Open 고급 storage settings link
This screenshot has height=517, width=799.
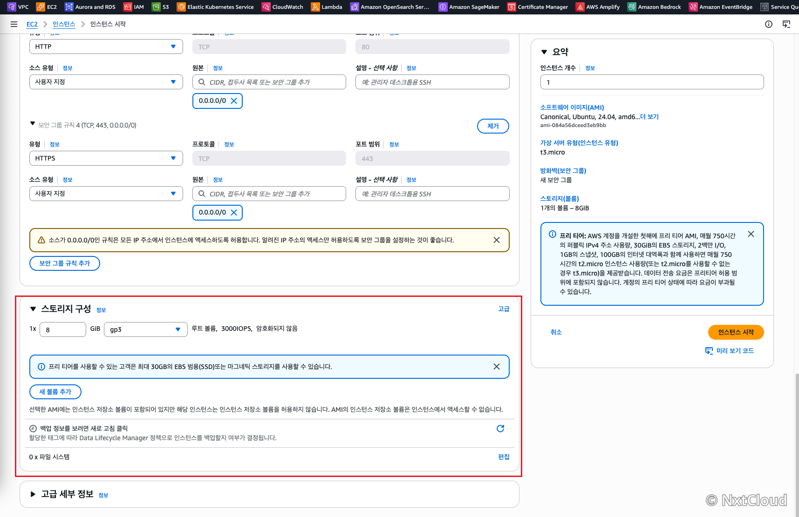point(504,309)
